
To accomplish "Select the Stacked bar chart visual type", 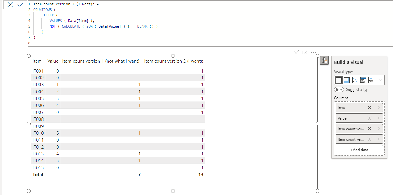I will tap(371, 80).
